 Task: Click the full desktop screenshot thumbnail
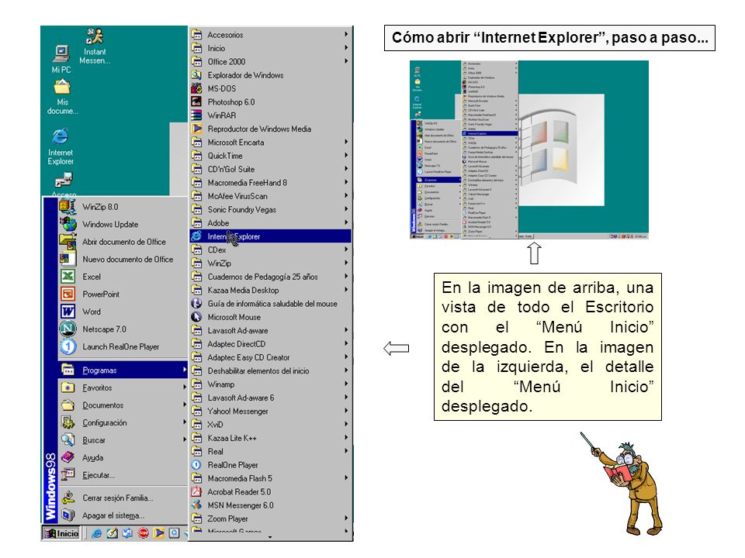[x=528, y=150]
